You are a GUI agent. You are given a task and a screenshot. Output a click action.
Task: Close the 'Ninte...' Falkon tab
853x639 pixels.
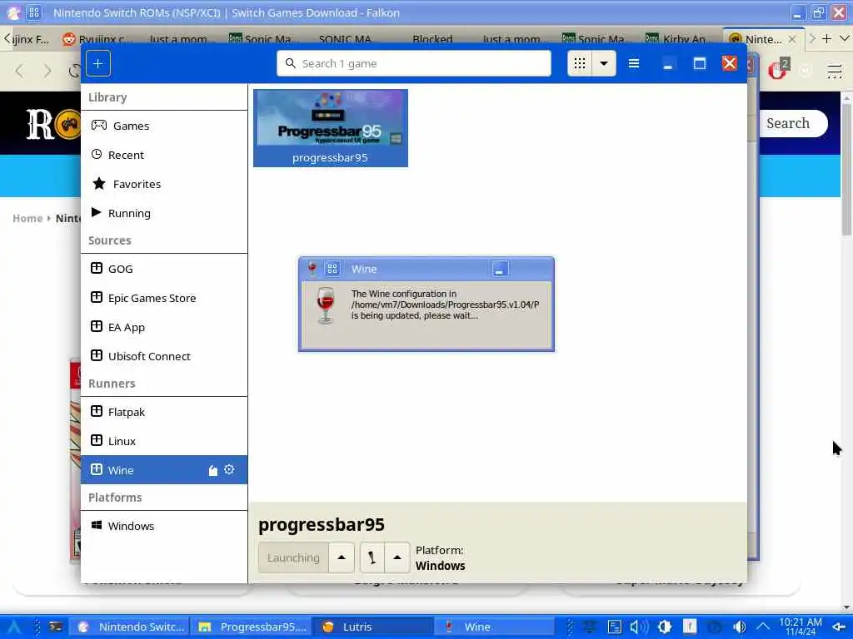(x=792, y=39)
